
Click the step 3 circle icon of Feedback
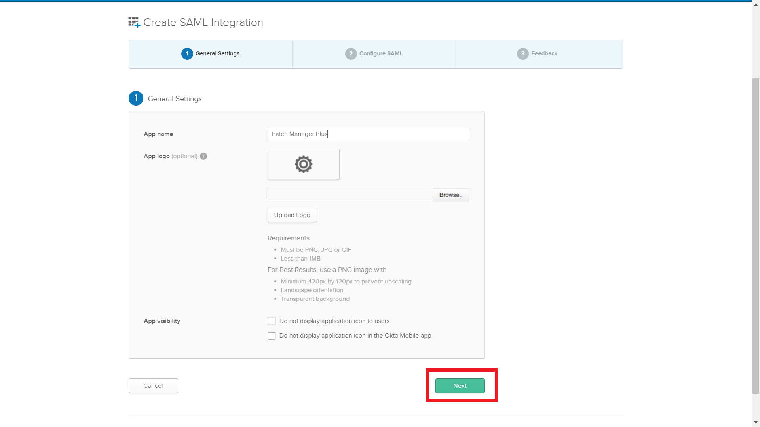point(522,54)
